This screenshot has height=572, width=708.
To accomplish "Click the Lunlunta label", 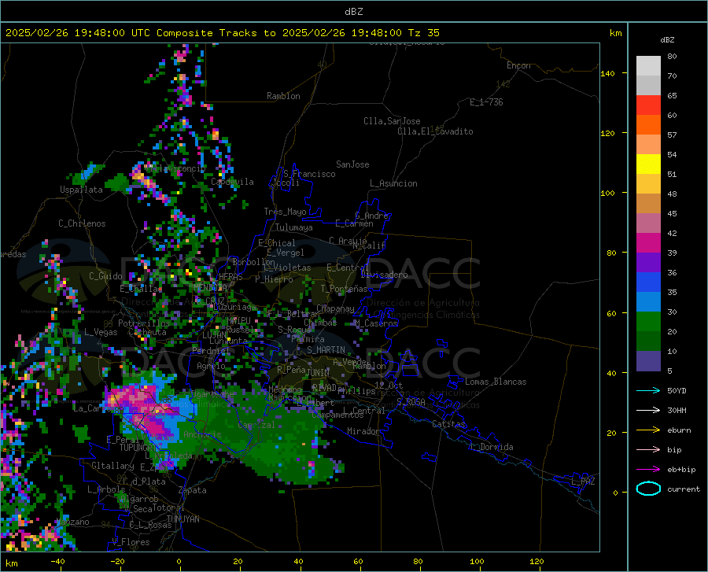I will coord(228,341).
